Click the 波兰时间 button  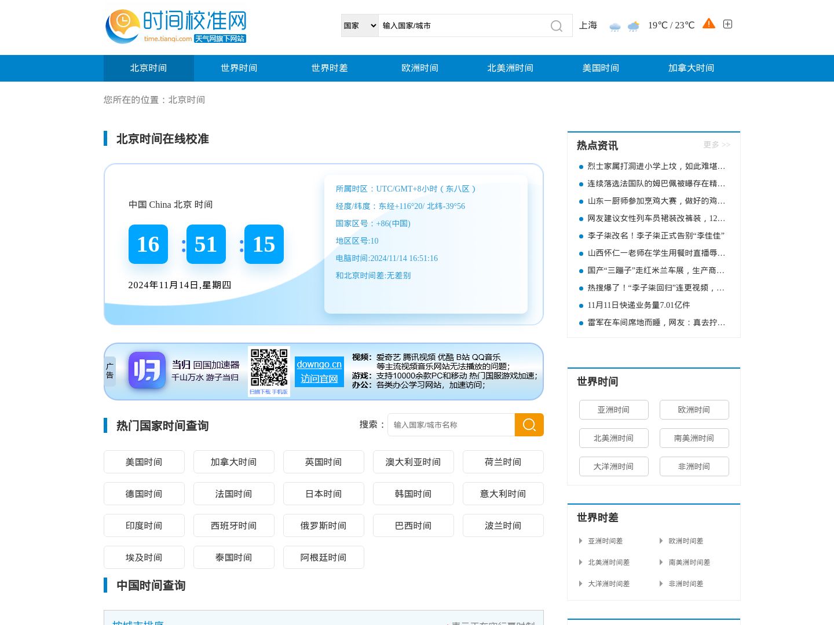[503, 525]
